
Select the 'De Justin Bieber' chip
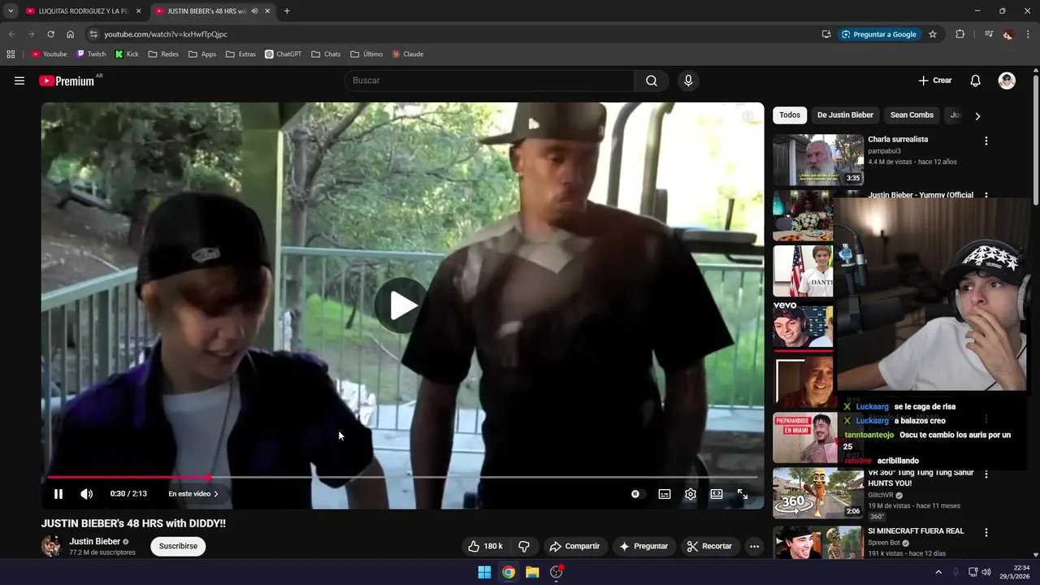845,115
